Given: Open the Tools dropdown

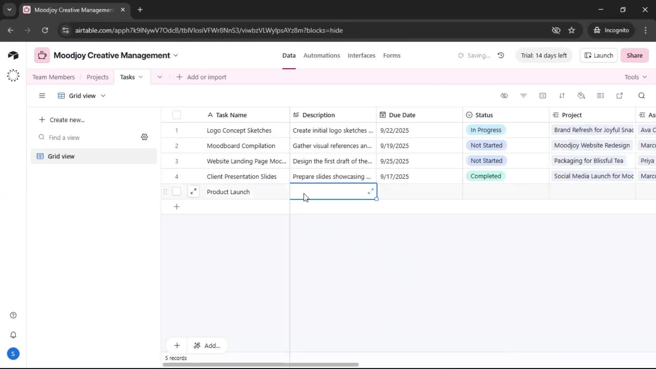Looking at the screenshot, I should 635,77.
